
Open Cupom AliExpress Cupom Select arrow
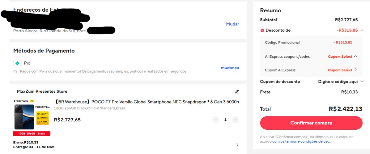(x=355, y=70)
